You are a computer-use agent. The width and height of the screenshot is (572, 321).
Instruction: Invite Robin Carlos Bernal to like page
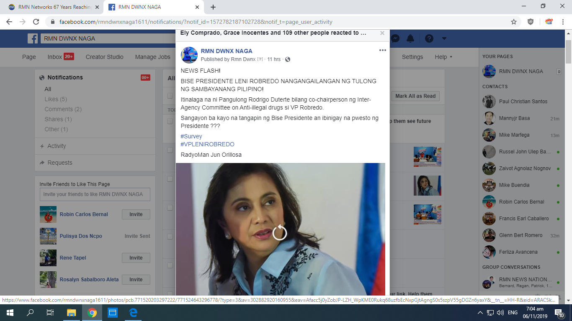click(136, 214)
